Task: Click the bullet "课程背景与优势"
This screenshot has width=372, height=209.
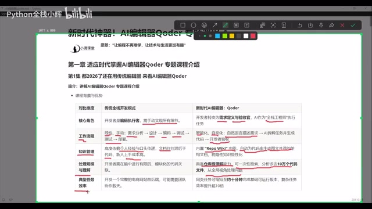Action: point(89,95)
